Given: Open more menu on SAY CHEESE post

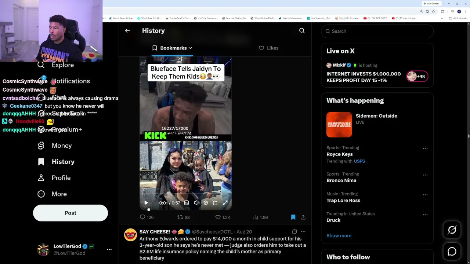Looking at the screenshot, I should tap(303, 232).
